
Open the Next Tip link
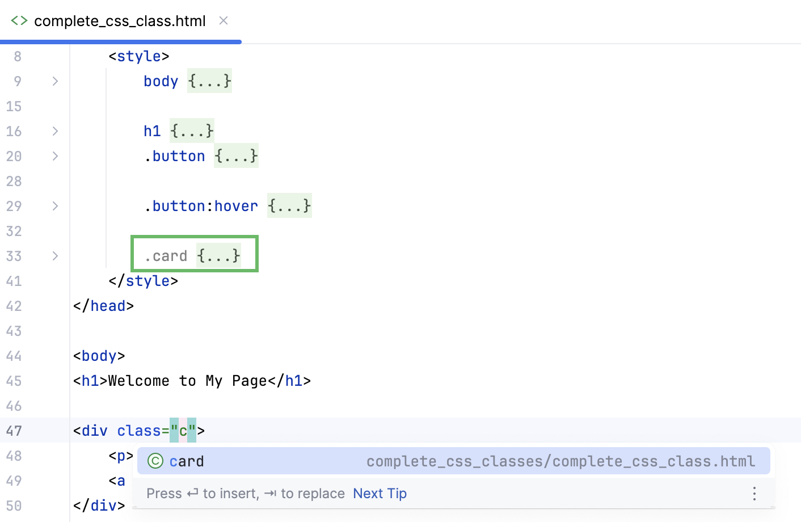click(x=380, y=493)
